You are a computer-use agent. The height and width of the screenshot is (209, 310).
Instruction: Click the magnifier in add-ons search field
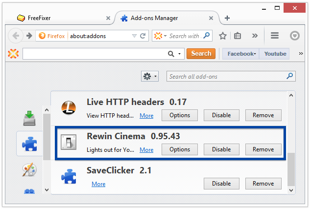tap(289, 76)
